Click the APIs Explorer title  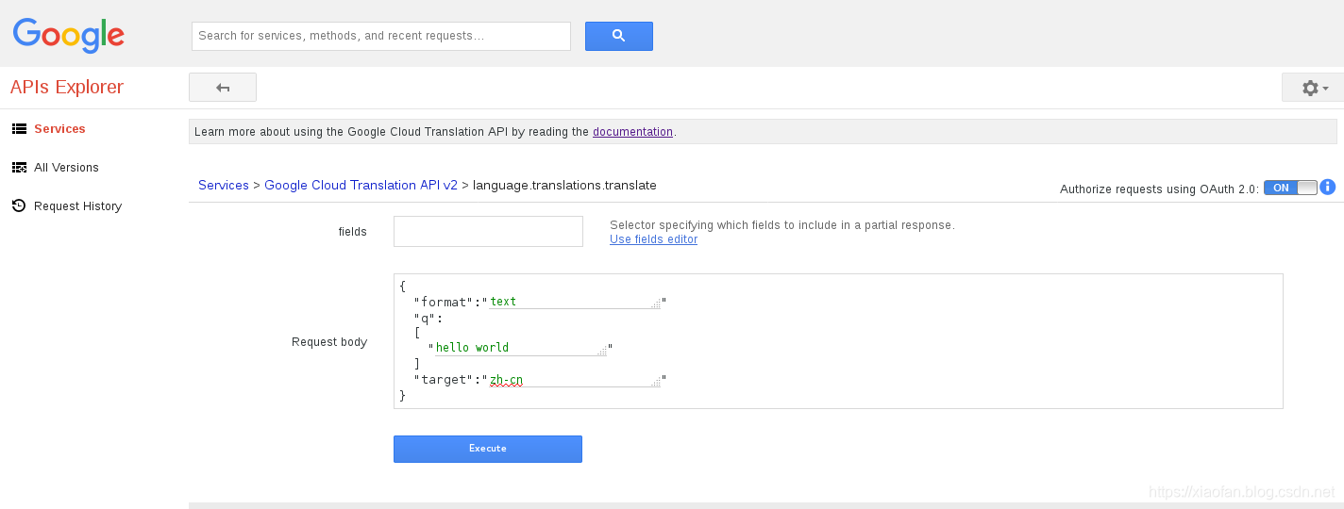tap(67, 88)
